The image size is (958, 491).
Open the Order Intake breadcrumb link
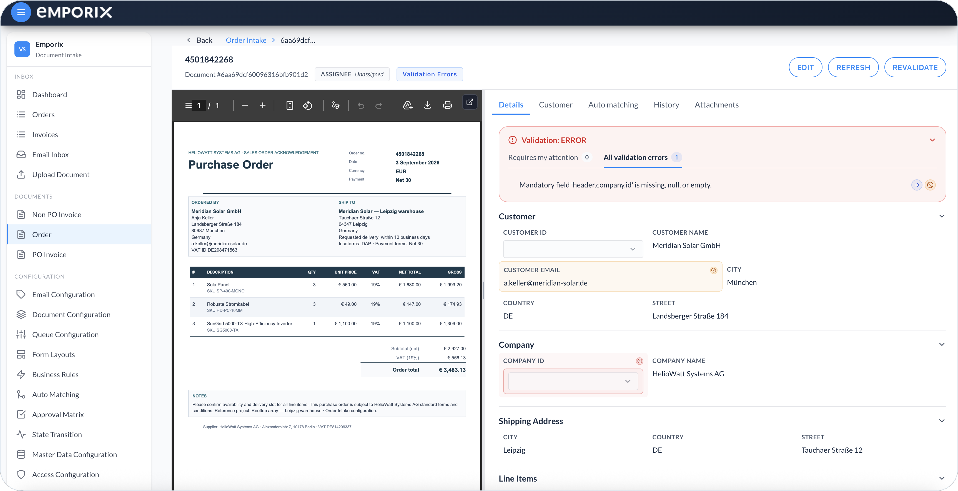tap(246, 40)
